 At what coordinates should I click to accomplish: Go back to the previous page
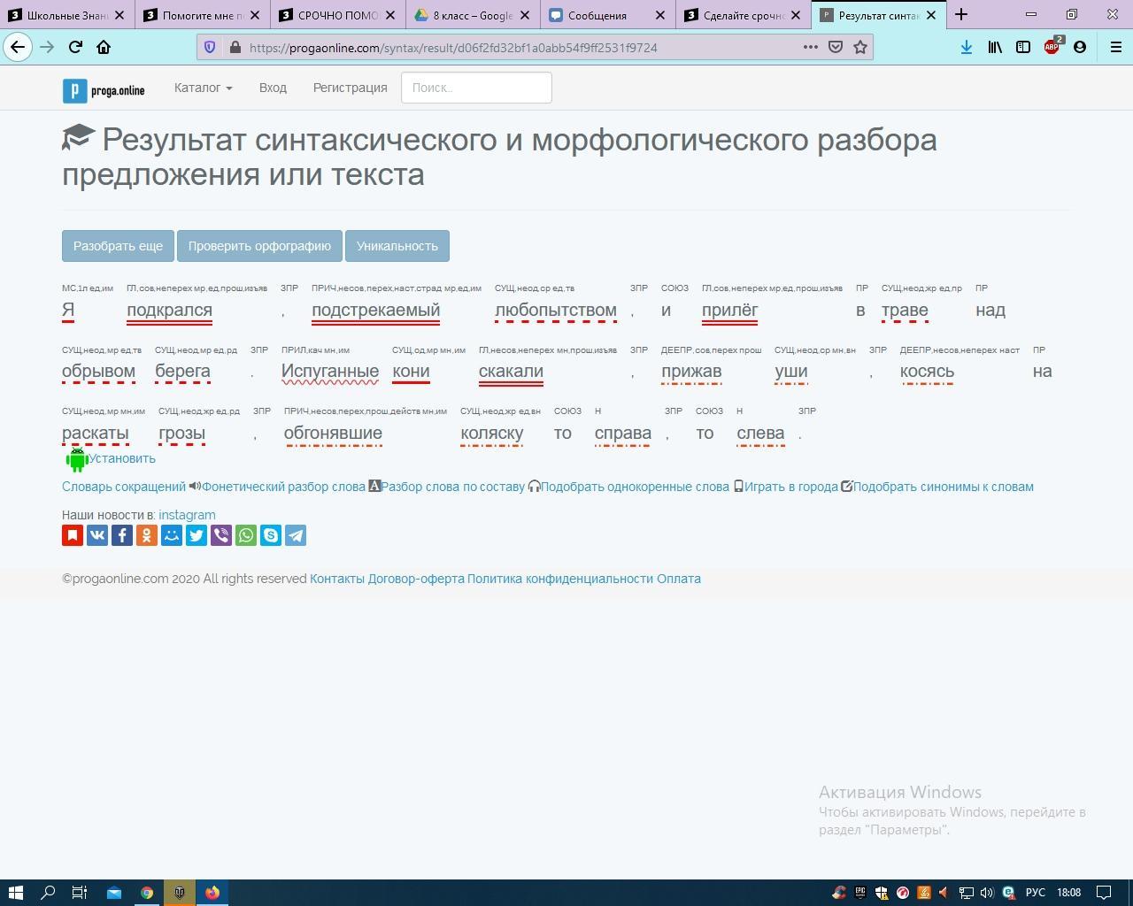(x=18, y=47)
